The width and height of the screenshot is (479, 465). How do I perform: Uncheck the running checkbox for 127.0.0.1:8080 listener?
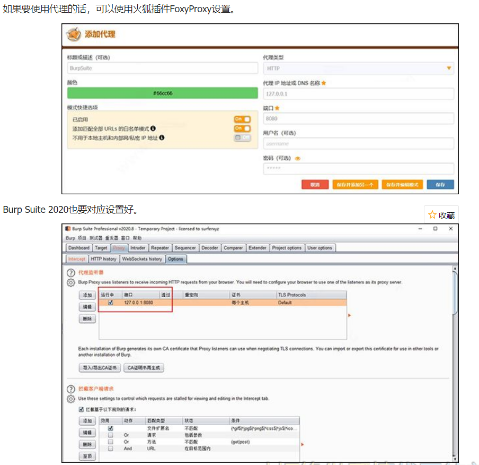click(111, 303)
